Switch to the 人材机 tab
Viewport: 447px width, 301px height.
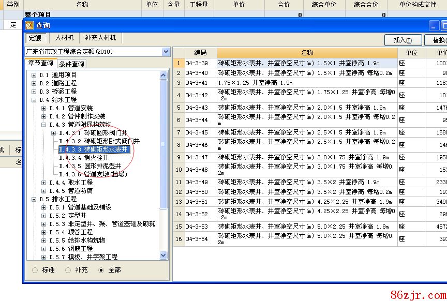pos(65,38)
